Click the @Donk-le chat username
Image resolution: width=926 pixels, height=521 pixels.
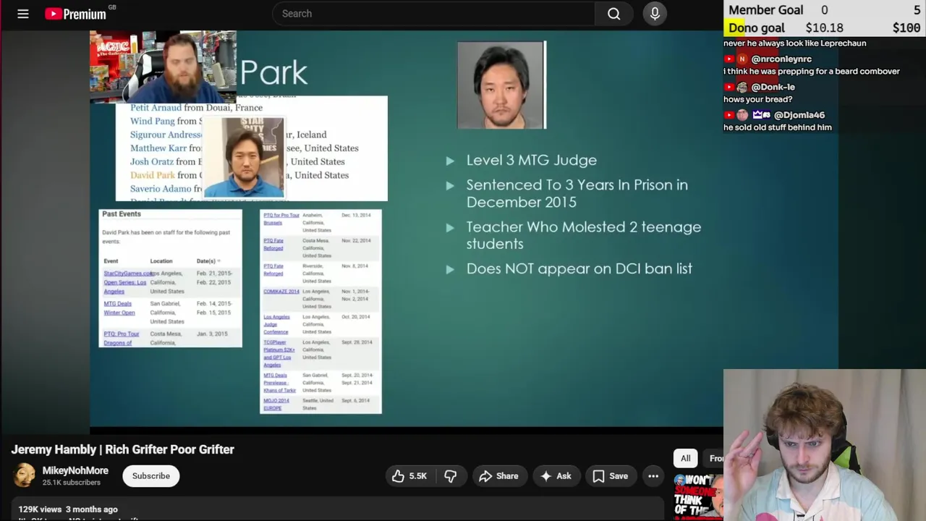(x=773, y=87)
